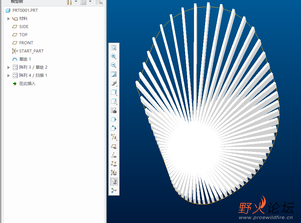Expand 阵列 4 / 扫描 1 node

8,75
